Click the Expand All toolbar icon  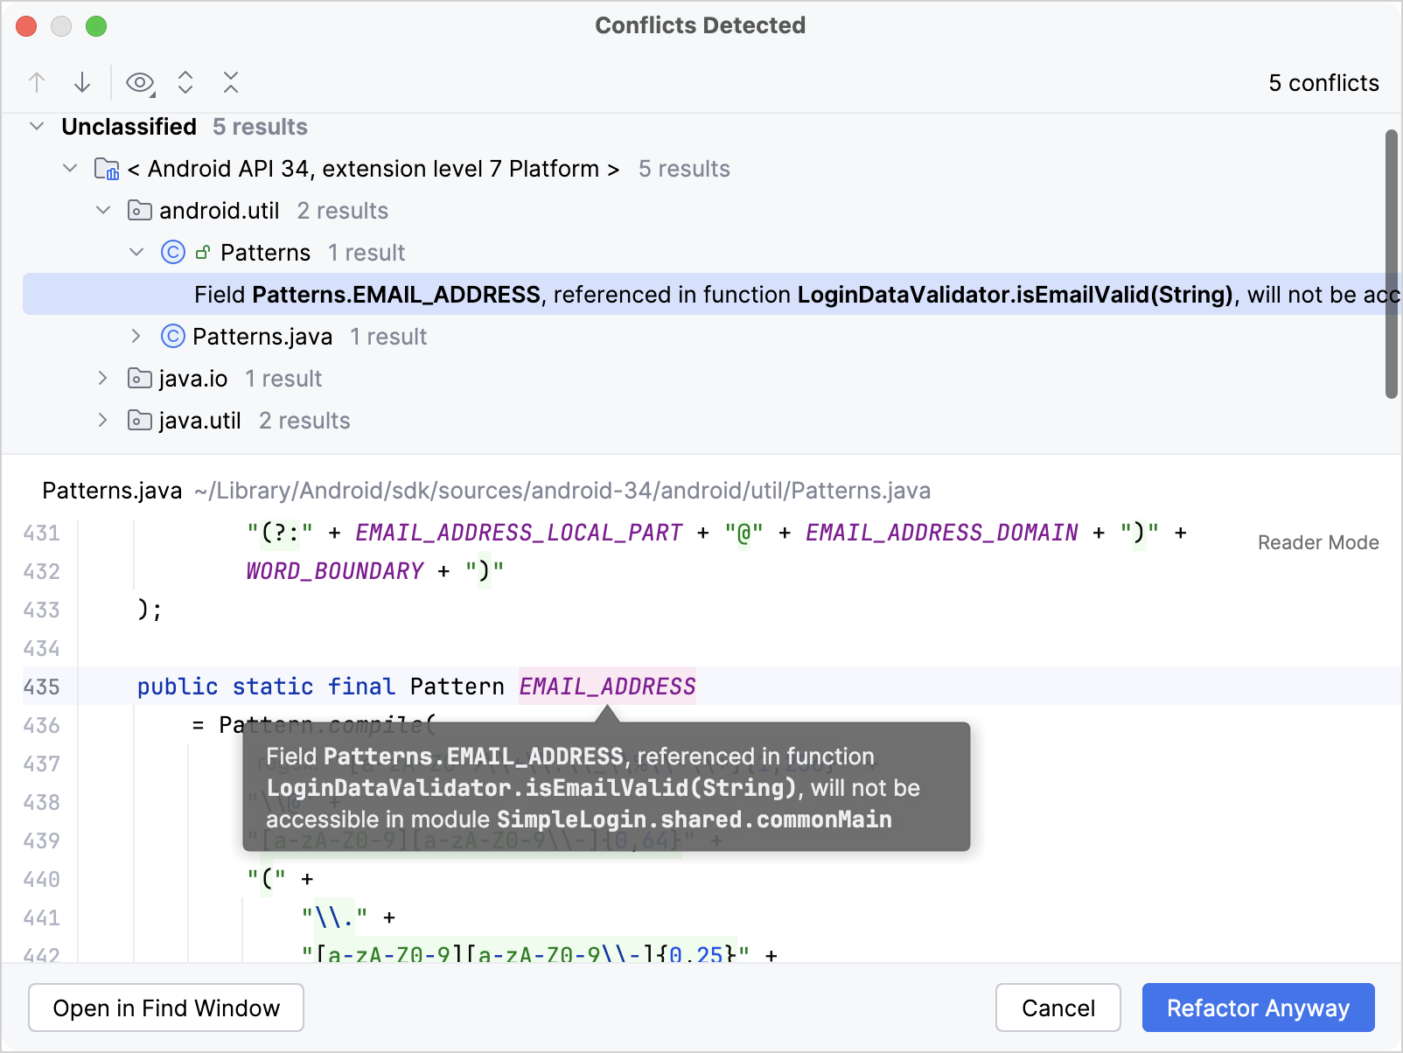point(185,81)
